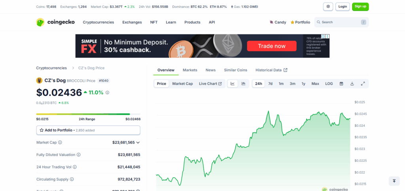Open the Candy rewards icon
This screenshot has height=191, width=405.
[271, 22]
